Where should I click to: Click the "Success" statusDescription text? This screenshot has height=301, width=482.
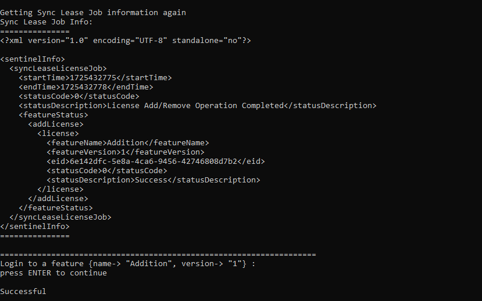[151, 180]
